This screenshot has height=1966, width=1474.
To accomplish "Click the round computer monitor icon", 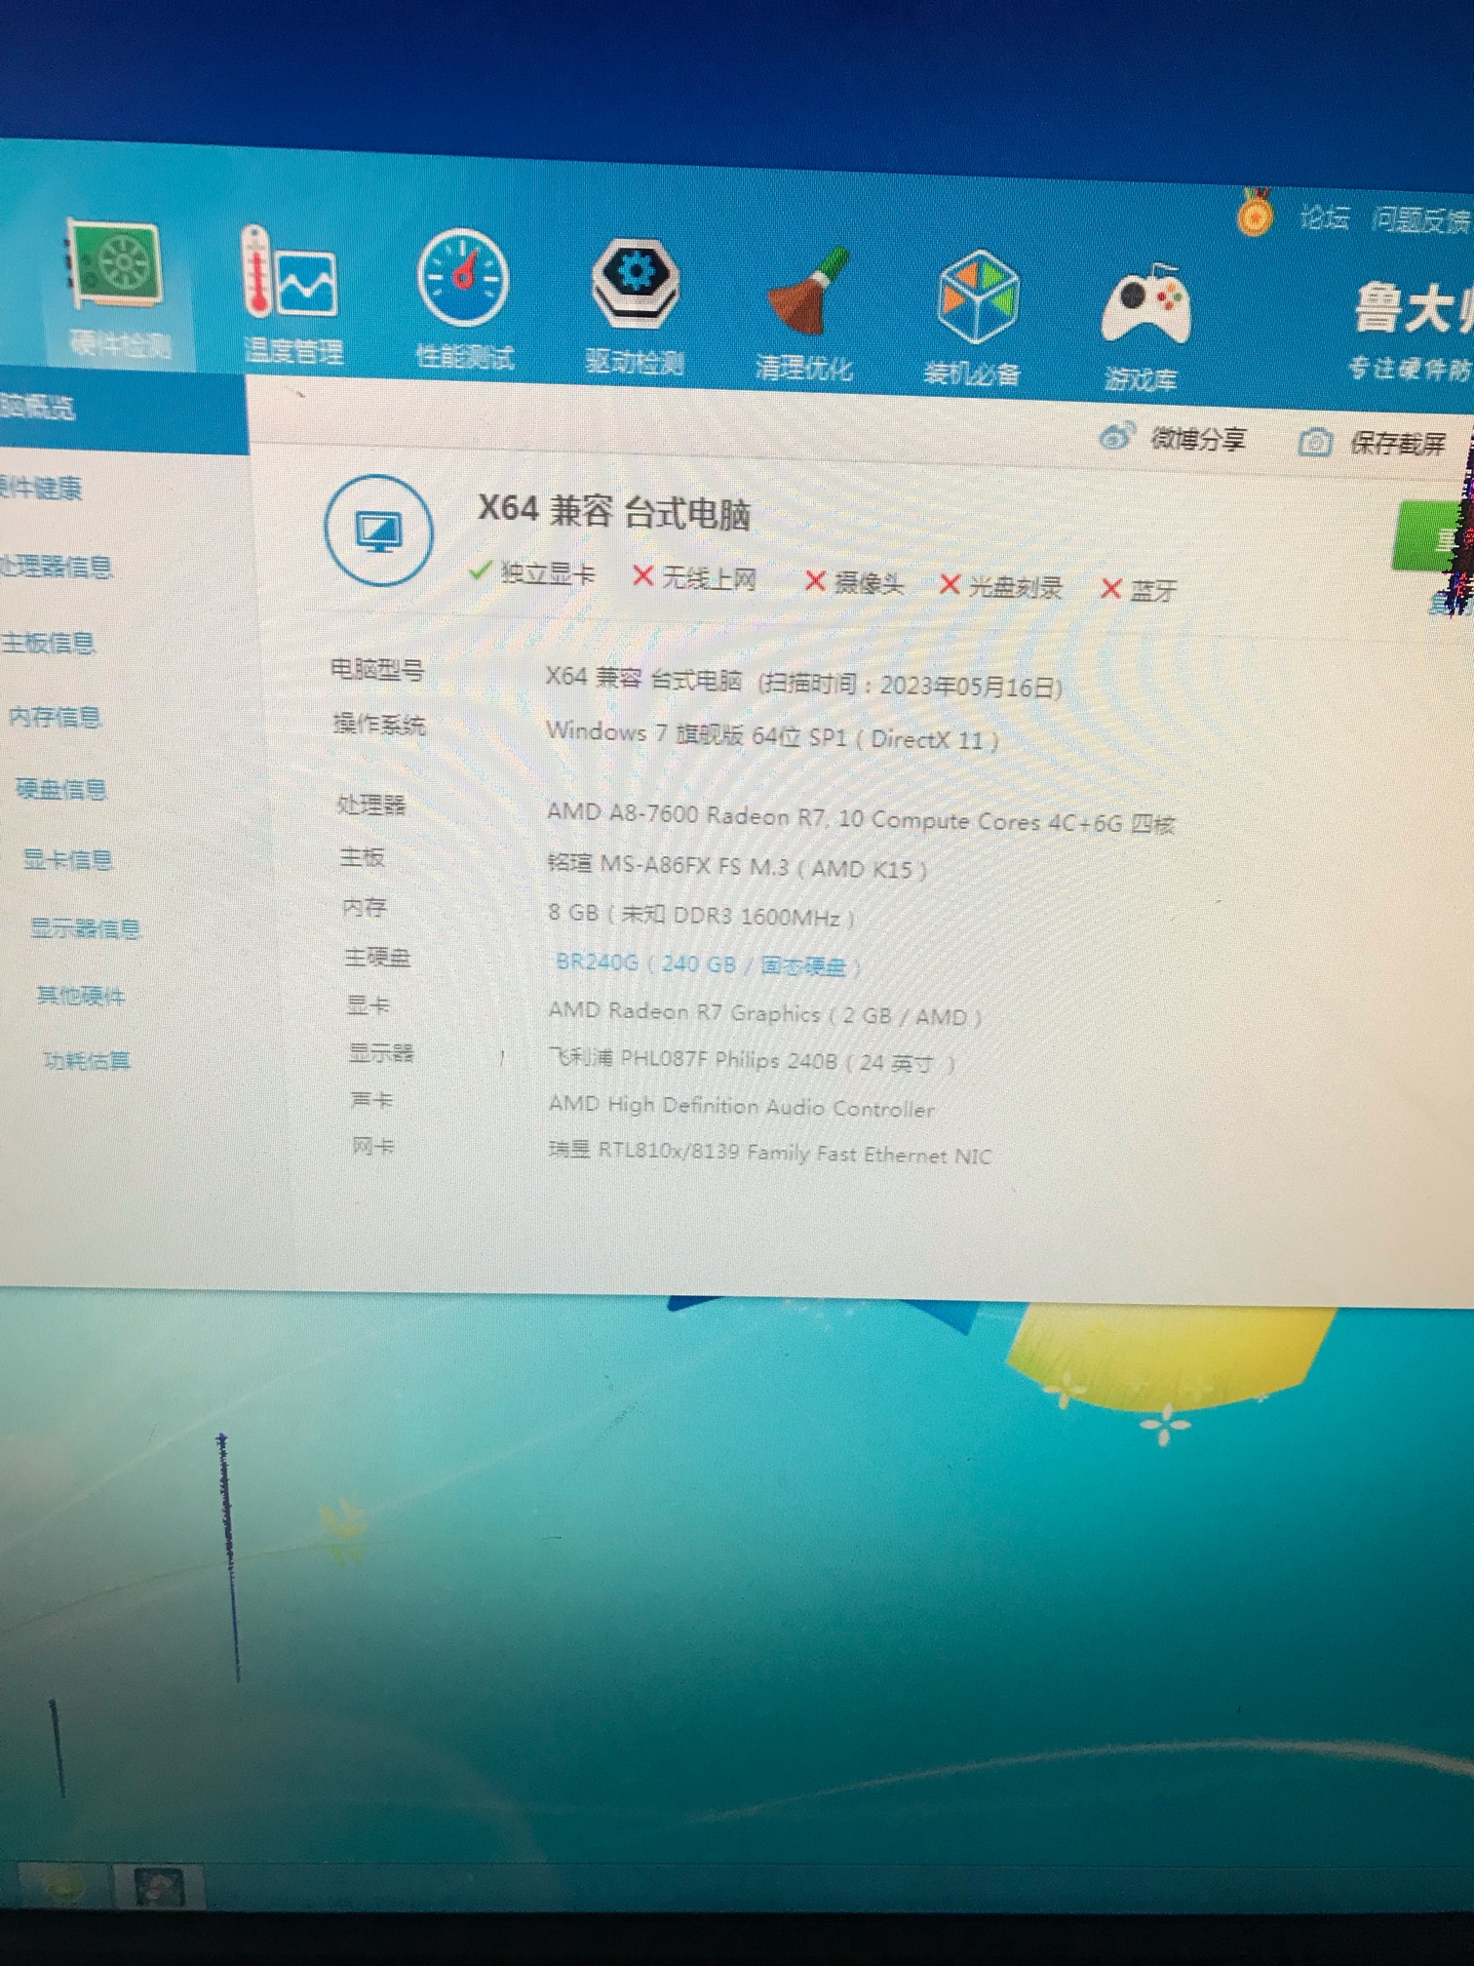I will [x=379, y=531].
